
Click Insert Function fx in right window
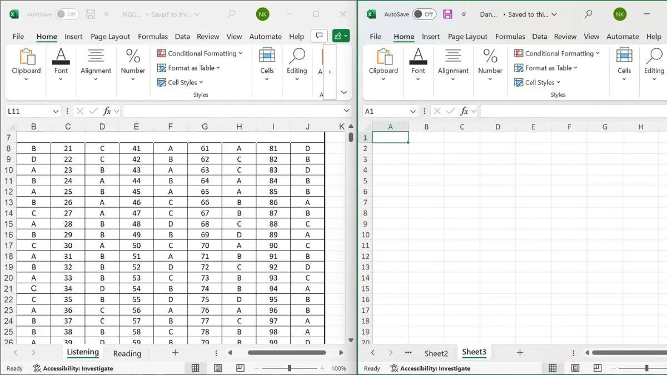465,111
